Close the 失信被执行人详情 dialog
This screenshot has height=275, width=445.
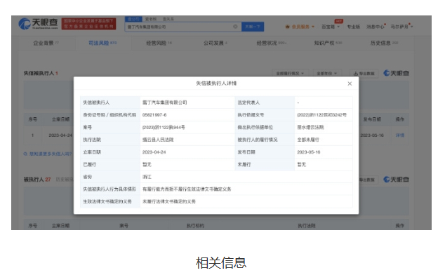coord(350,83)
